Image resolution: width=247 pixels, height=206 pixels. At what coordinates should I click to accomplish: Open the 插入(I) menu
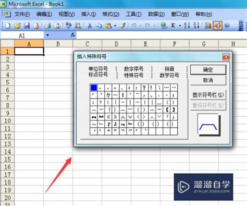click(89, 14)
